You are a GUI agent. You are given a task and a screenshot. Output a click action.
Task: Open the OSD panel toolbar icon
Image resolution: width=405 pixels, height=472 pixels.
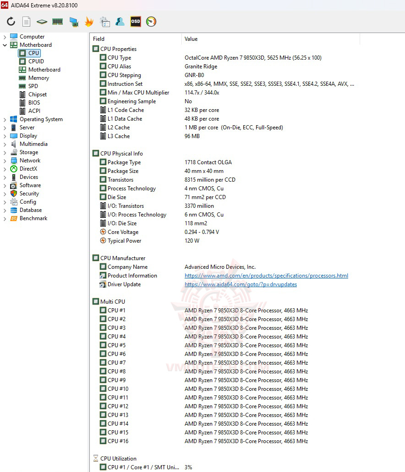[136, 22]
